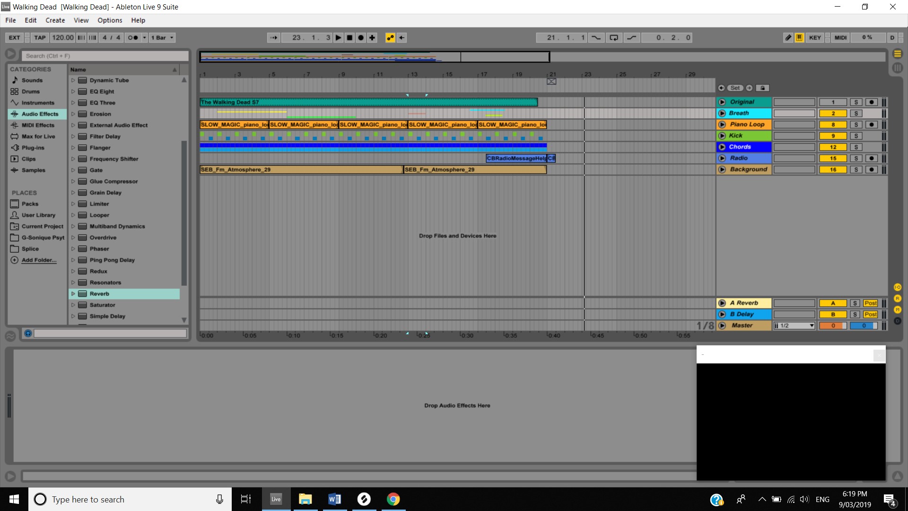Click the Add Folder link
The height and width of the screenshot is (511, 908).
(x=39, y=260)
